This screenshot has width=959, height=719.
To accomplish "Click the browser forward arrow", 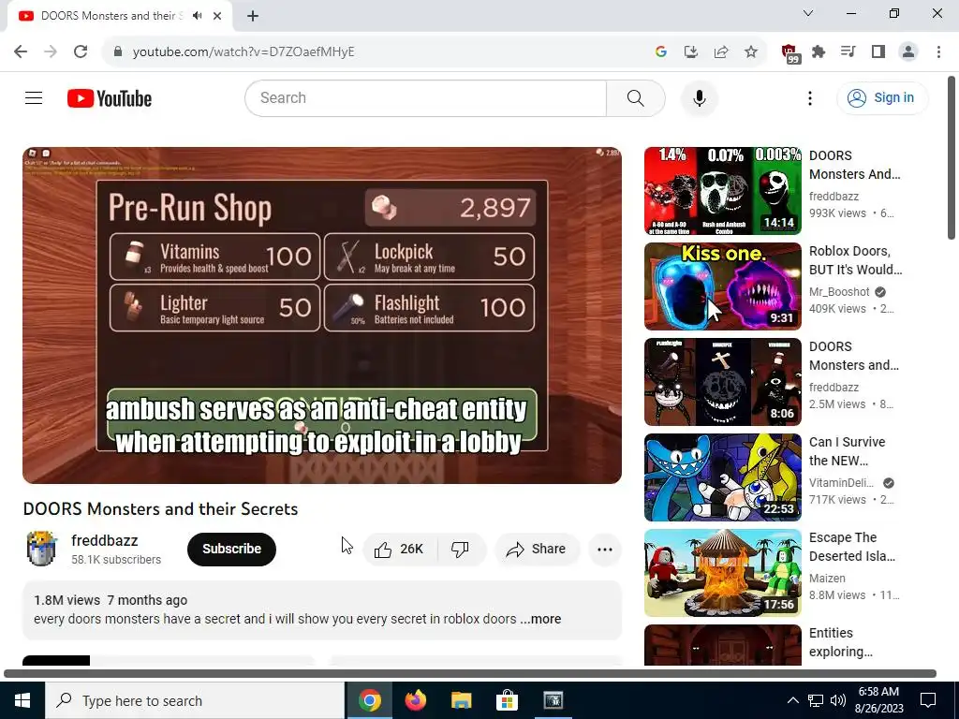I will pos(51,51).
